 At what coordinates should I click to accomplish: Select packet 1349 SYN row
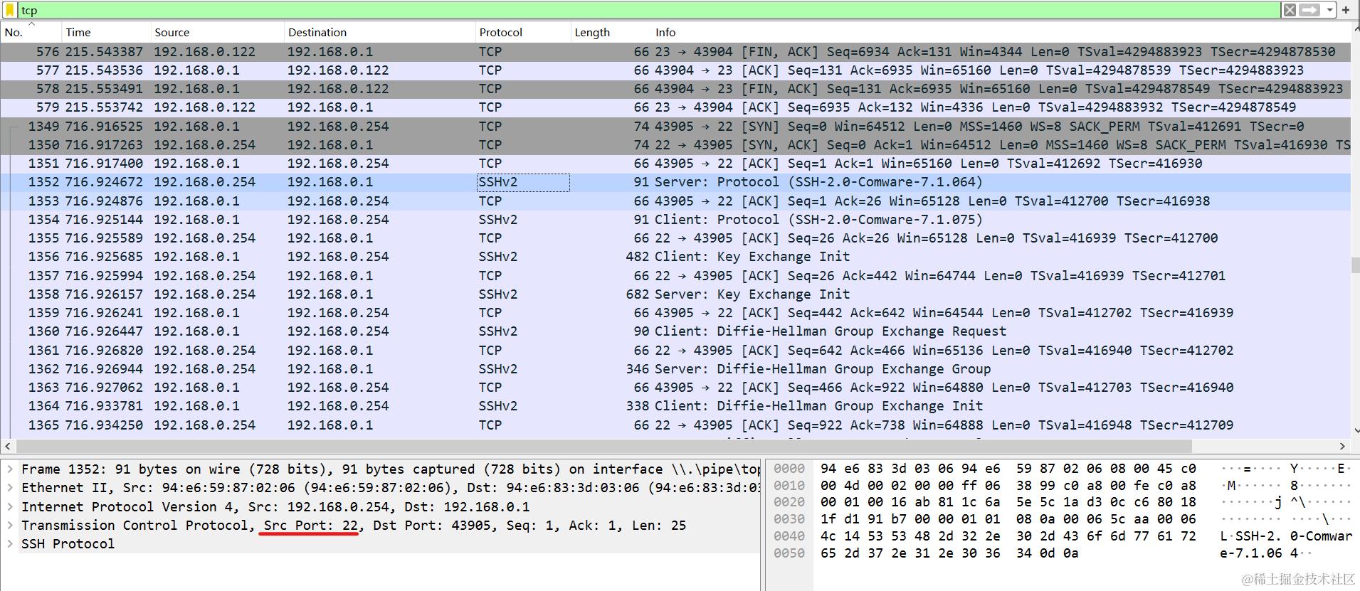coord(675,127)
